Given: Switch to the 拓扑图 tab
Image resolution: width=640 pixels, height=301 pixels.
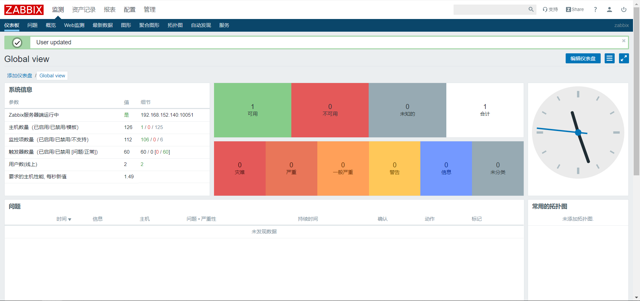Looking at the screenshot, I should [175, 25].
